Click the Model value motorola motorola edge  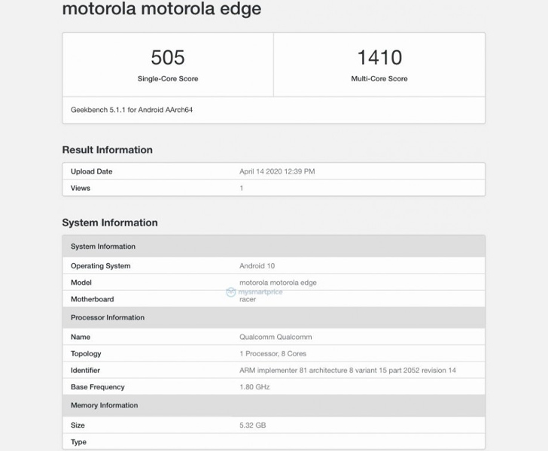278,283
